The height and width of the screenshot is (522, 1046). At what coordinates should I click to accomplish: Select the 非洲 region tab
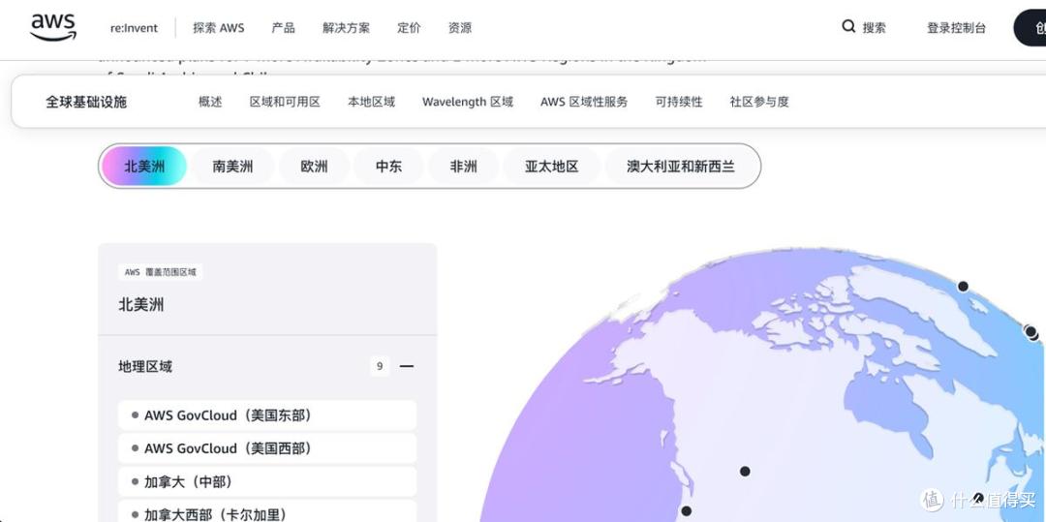pos(464,166)
